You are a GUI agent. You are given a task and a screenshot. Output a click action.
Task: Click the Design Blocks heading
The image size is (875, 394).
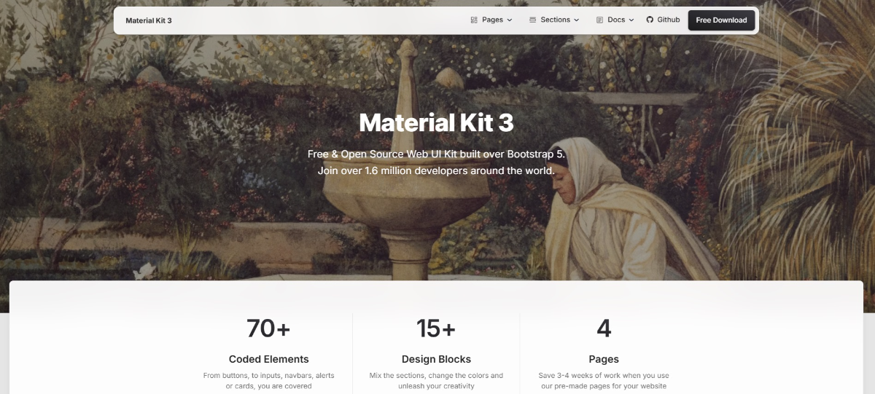tap(436, 359)
